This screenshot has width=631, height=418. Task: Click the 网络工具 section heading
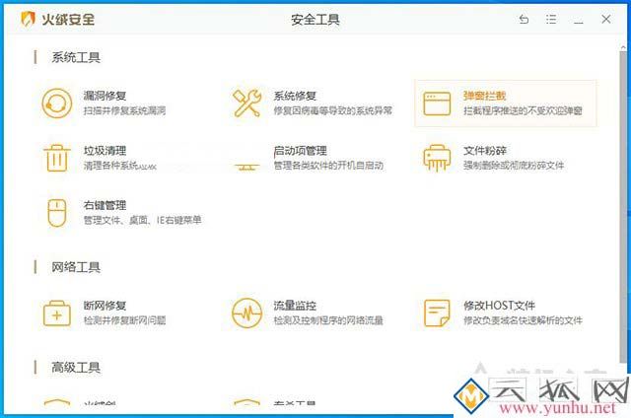click(76, 267)
